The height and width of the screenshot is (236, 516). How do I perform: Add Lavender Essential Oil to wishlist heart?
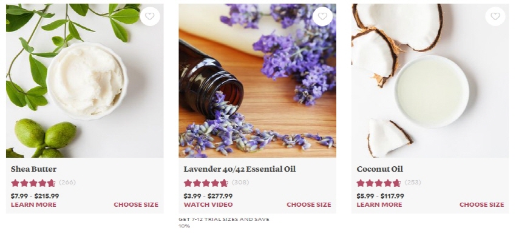(322, 16)
